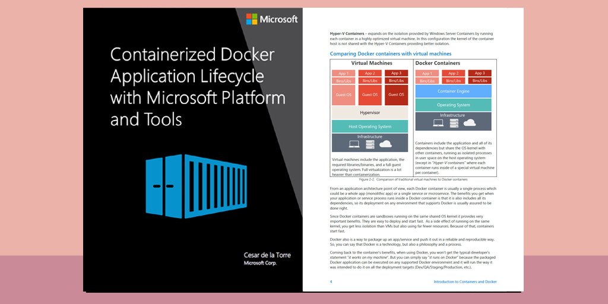The height and width of the screenshot is (304, 608).
Task: Click the Bins/Libs box under Virtual Machines App 1
Action: click(344, 81)
